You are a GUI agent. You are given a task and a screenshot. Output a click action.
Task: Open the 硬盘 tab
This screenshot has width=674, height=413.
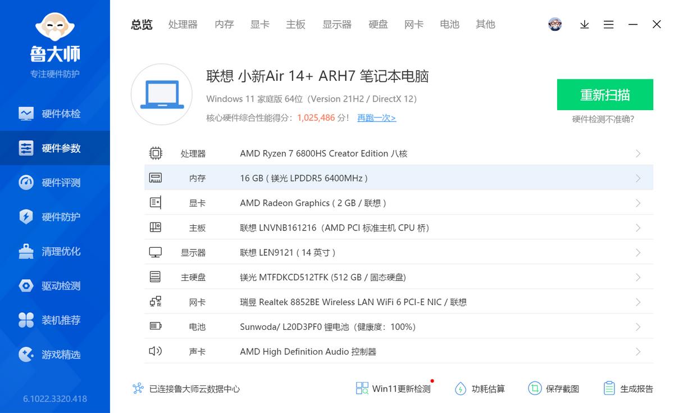pos(378,24)
